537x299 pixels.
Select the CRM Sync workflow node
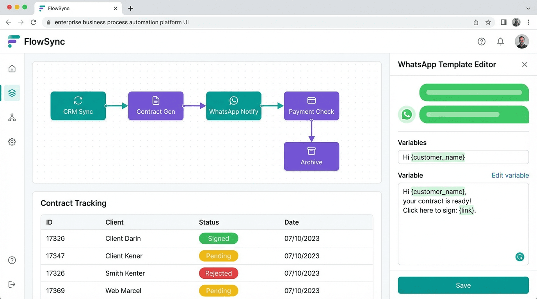(x=78, y=106)
